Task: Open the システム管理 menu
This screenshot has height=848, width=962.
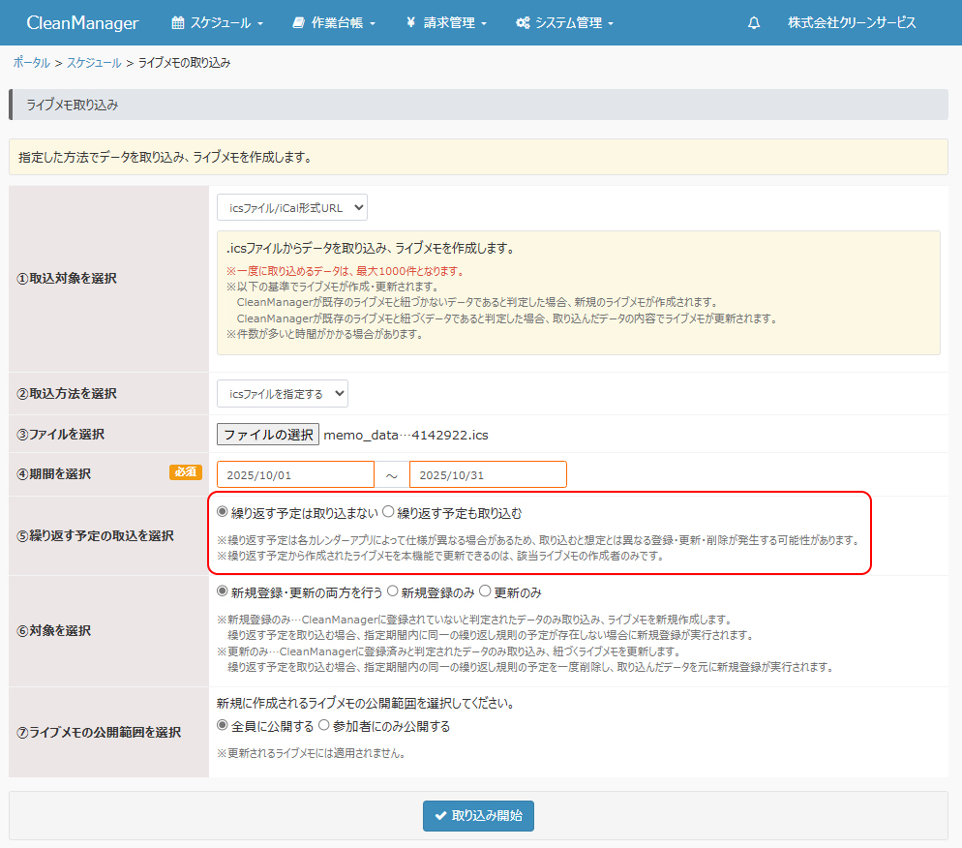Action: (x=564, y=22)
